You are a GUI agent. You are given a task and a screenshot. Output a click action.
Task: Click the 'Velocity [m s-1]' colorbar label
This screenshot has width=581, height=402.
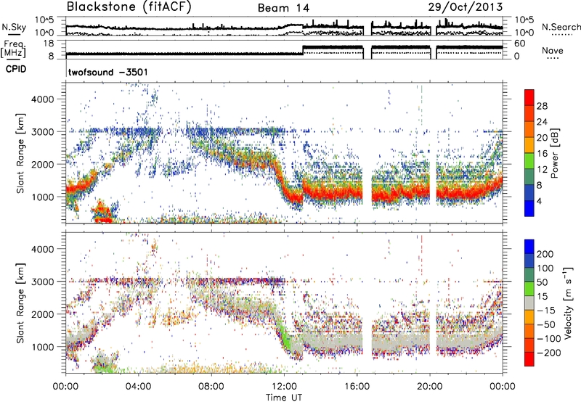[568, 303]
